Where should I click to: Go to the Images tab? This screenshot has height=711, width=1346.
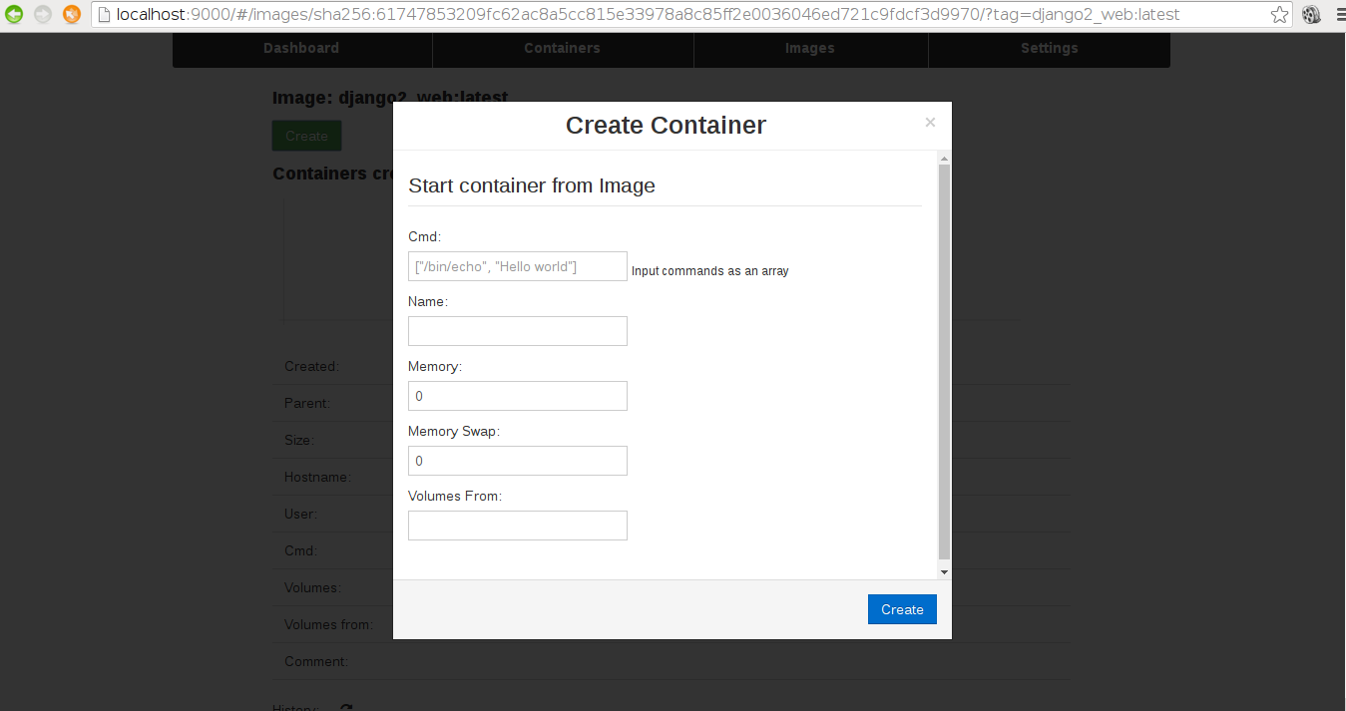click(810, 48)
